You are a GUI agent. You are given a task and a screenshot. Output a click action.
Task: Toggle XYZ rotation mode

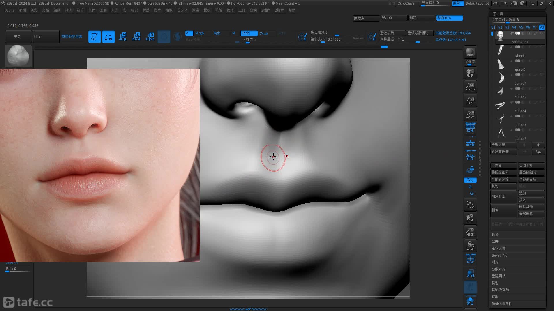[470, 180]
